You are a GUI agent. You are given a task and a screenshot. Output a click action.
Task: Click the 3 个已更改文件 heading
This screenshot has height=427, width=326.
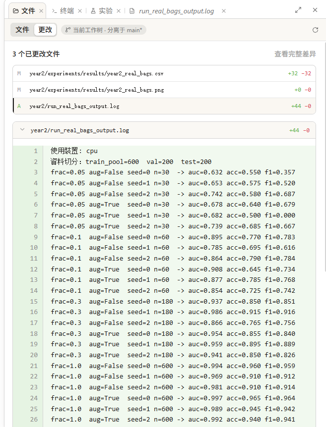pos(36,54)
